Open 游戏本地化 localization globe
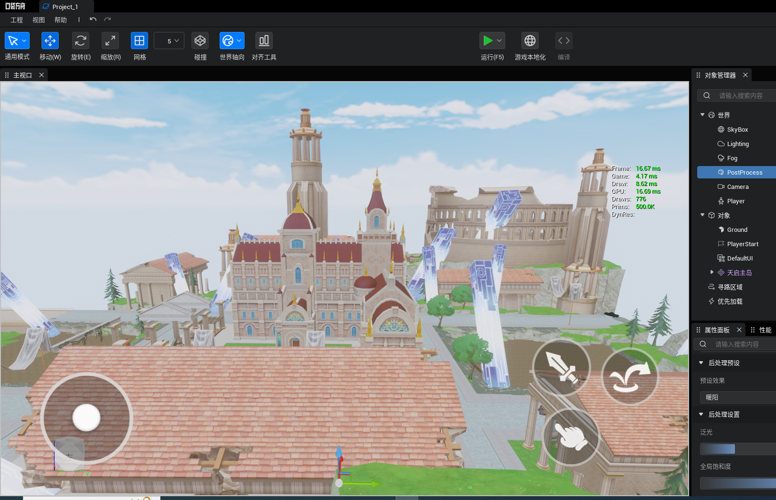 click(530, 41)
